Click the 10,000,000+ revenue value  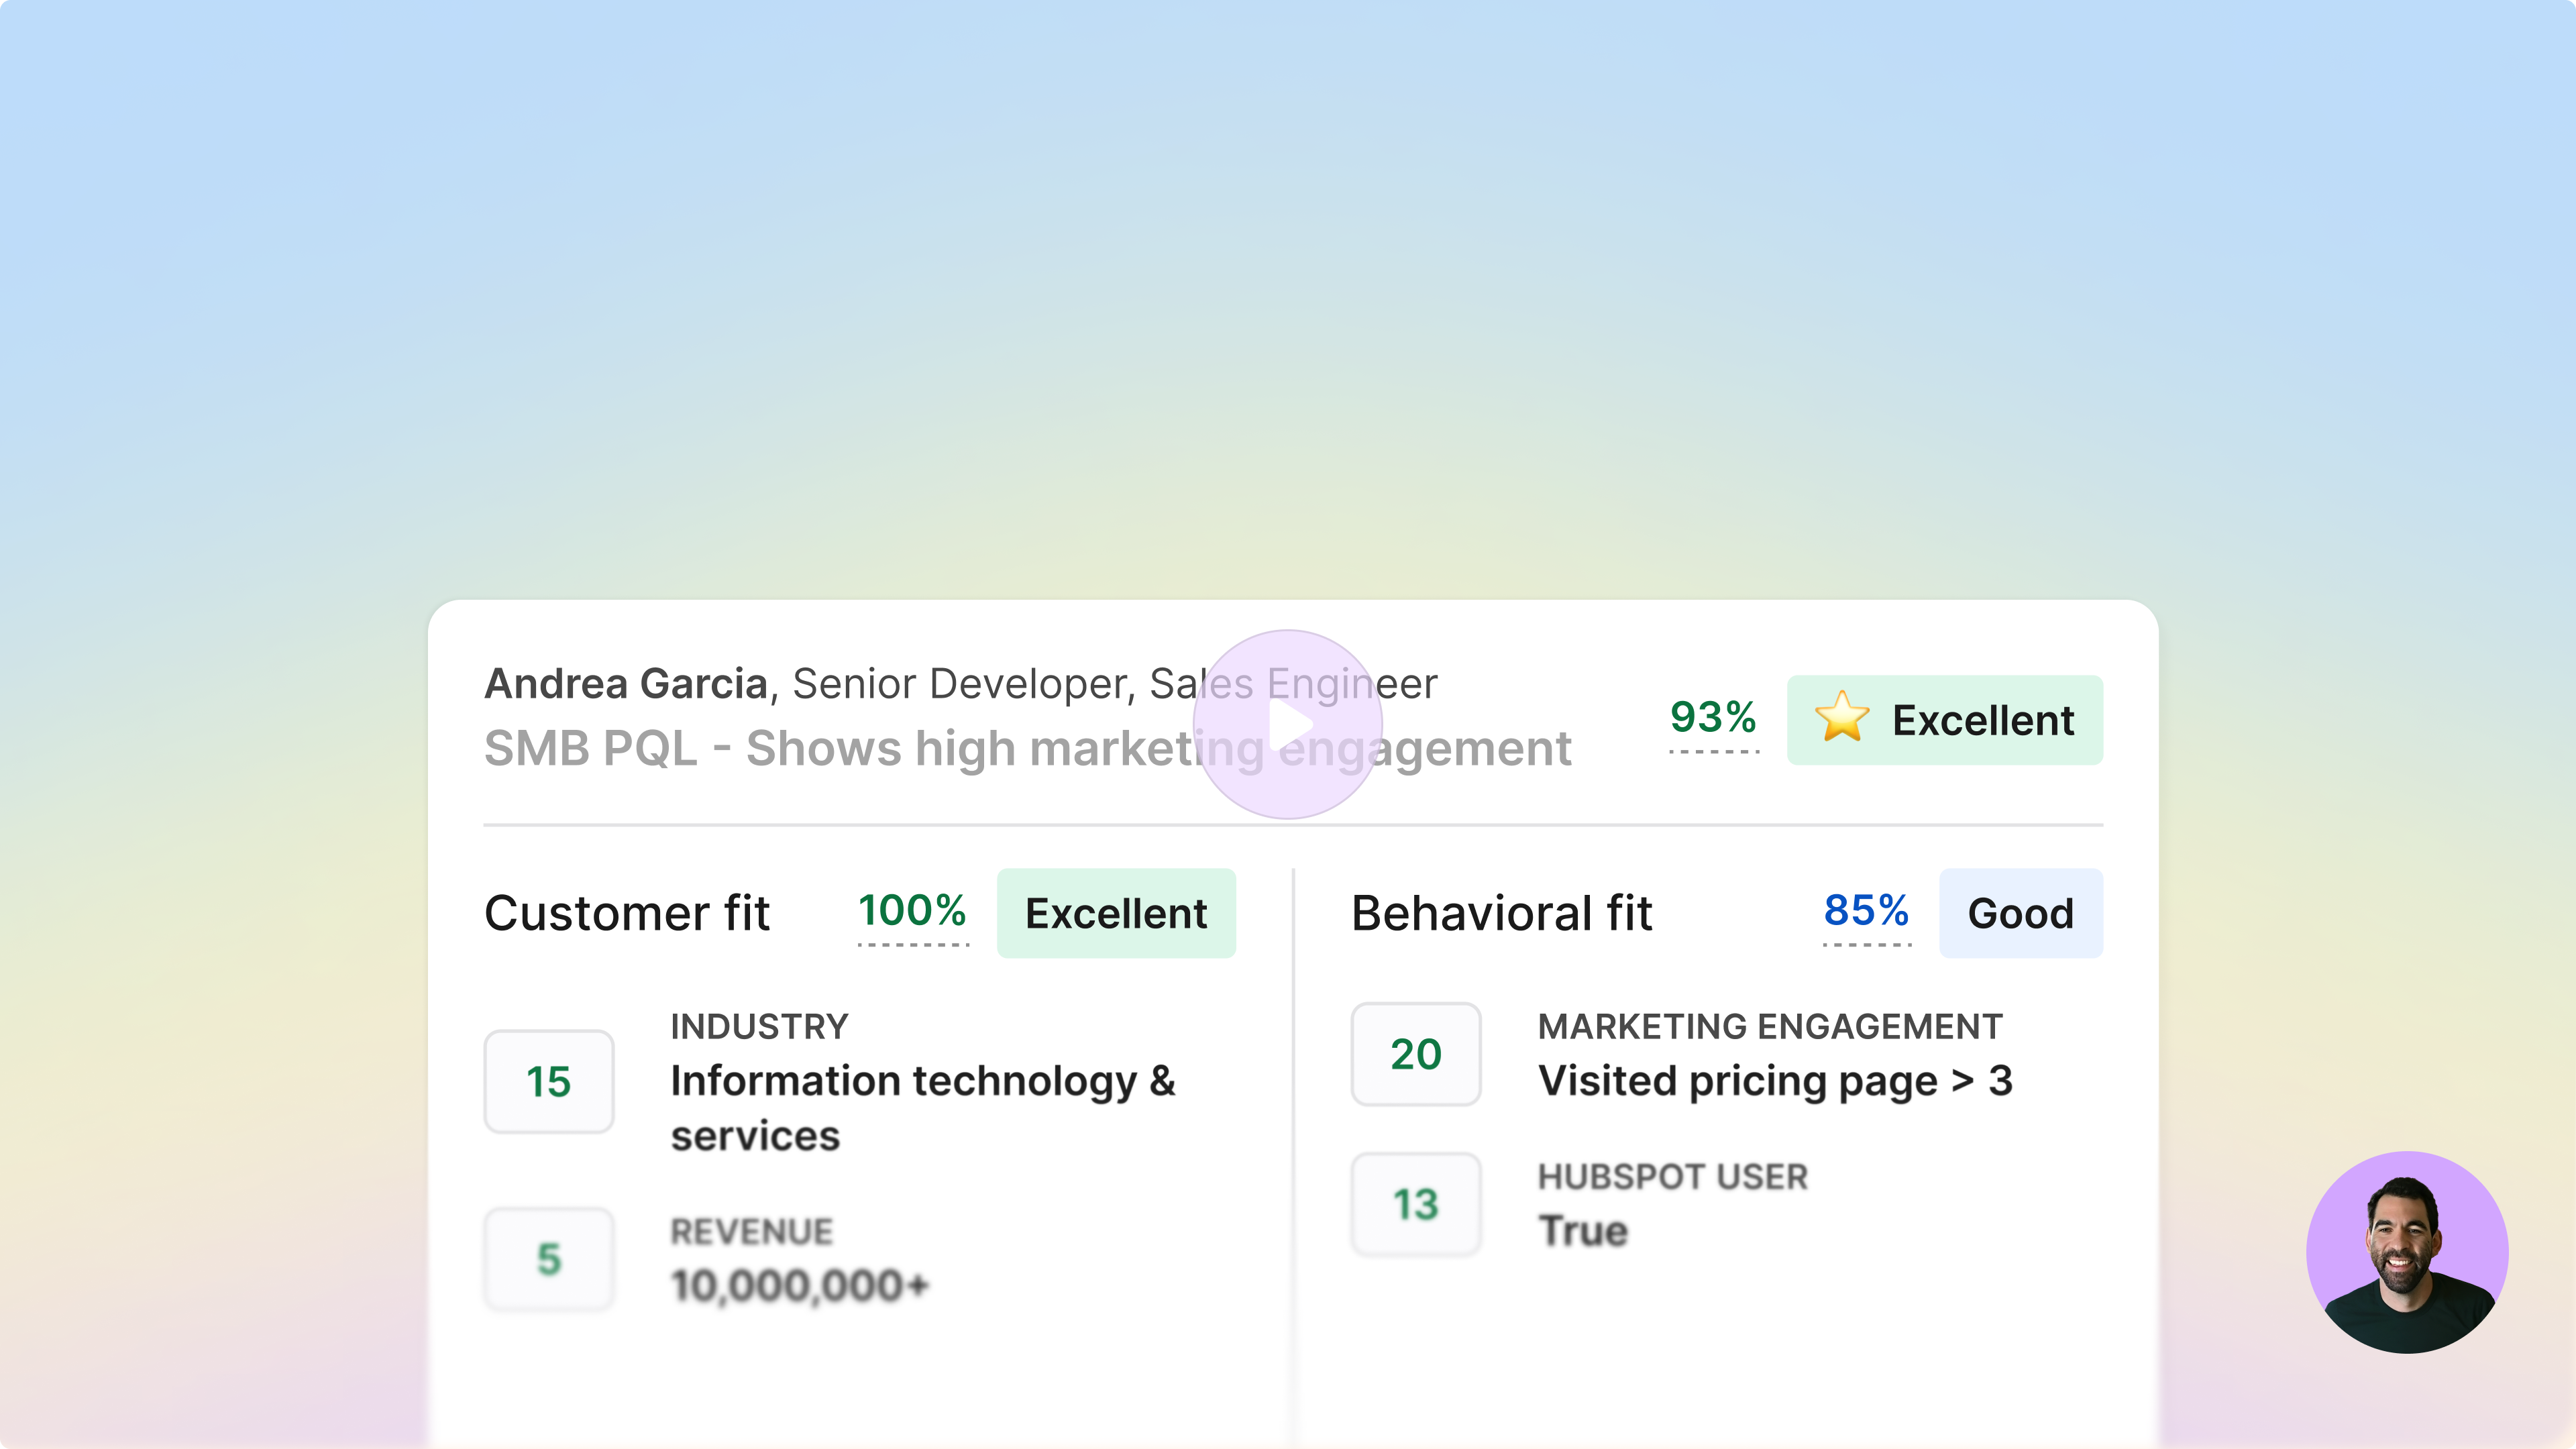800,1286
